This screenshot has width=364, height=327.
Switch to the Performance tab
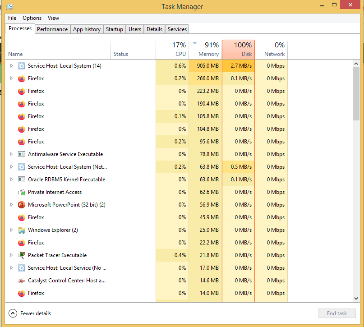[x=52, y=29]
